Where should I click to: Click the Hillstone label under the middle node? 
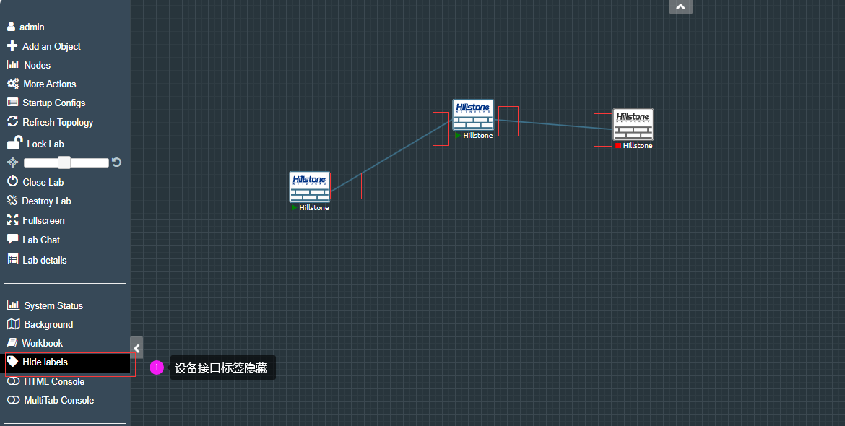478,135
